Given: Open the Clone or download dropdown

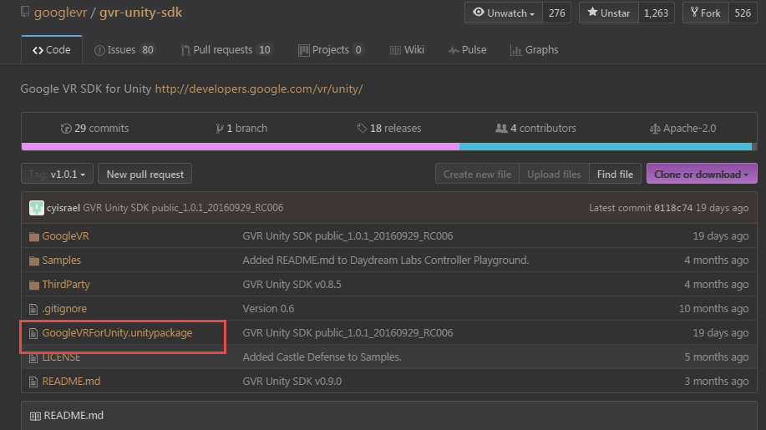Looking at the screenshot, I should pyautogui.click(x=702, y=175).
